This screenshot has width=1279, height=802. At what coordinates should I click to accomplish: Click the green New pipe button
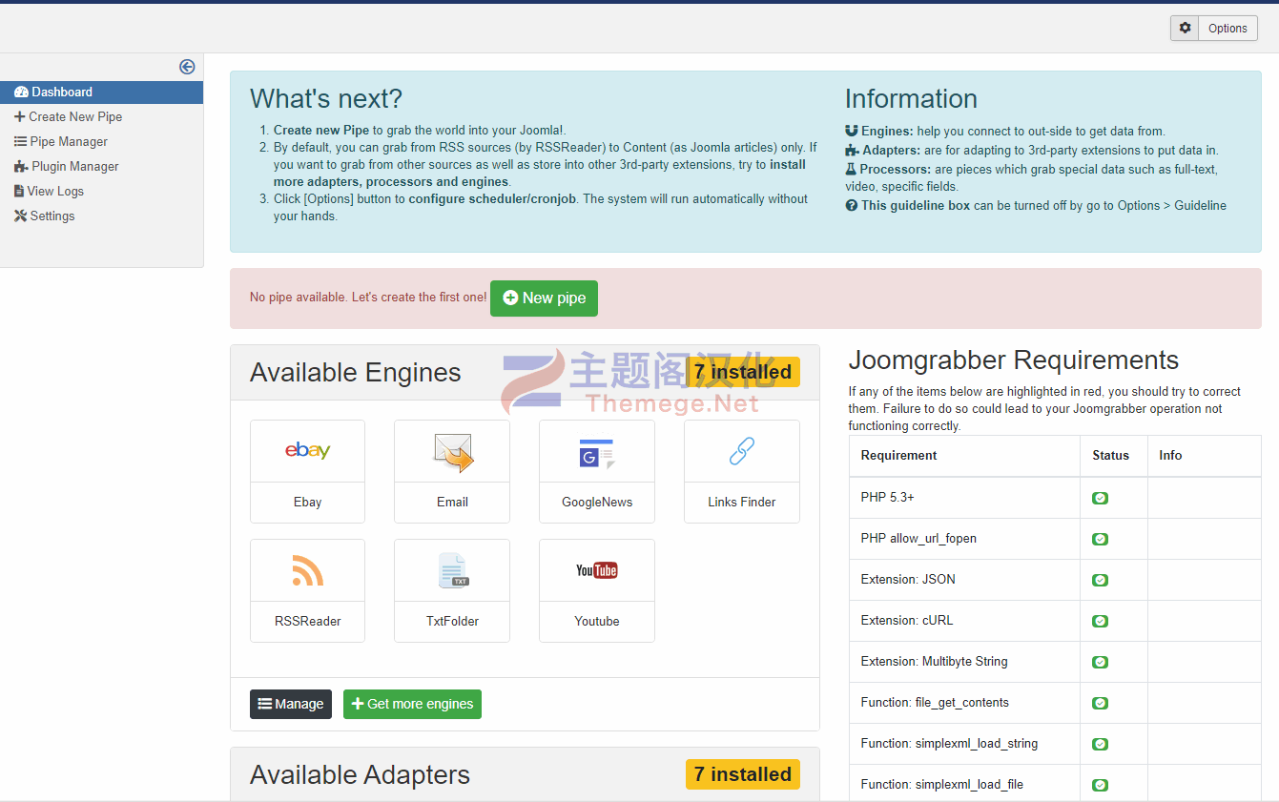click(544, 298)
